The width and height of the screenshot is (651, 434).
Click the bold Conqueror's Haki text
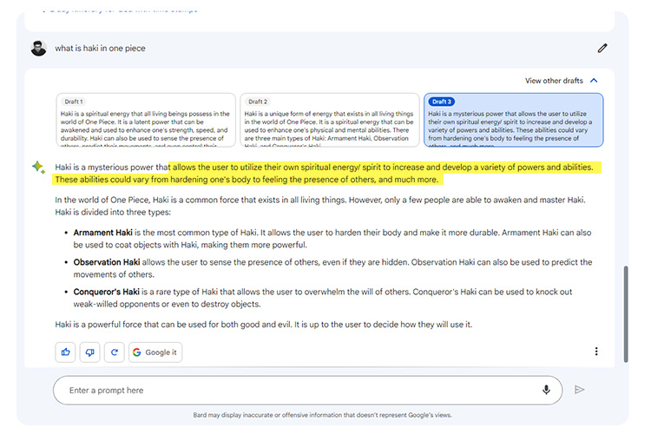tap(106, 292)
